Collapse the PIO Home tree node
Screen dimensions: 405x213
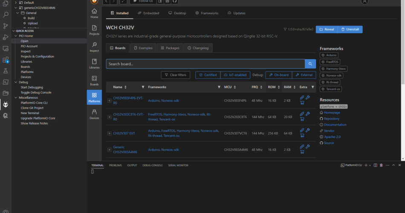pos(16,36)
